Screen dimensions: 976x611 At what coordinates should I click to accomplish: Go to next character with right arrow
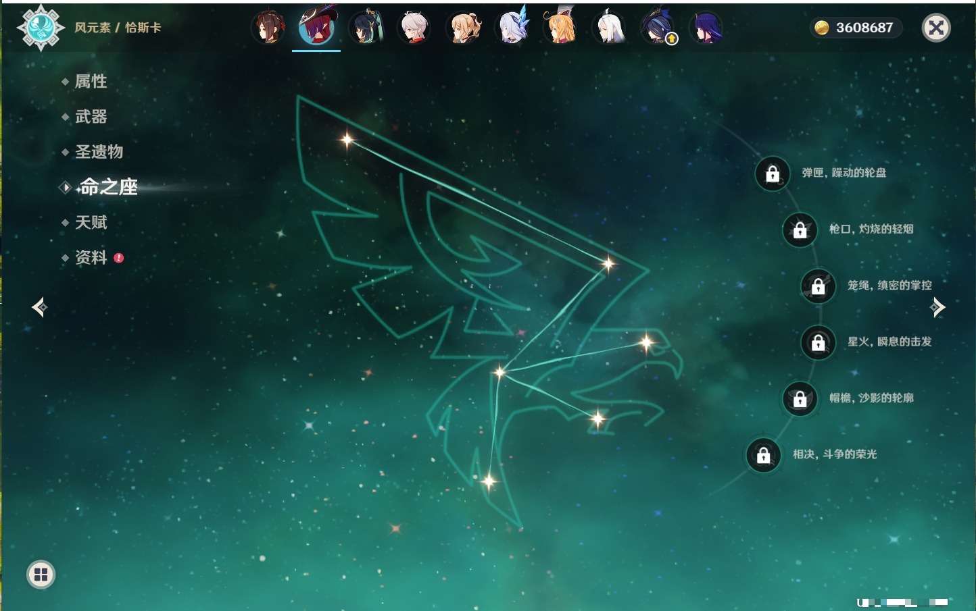[x=937, y=307]
